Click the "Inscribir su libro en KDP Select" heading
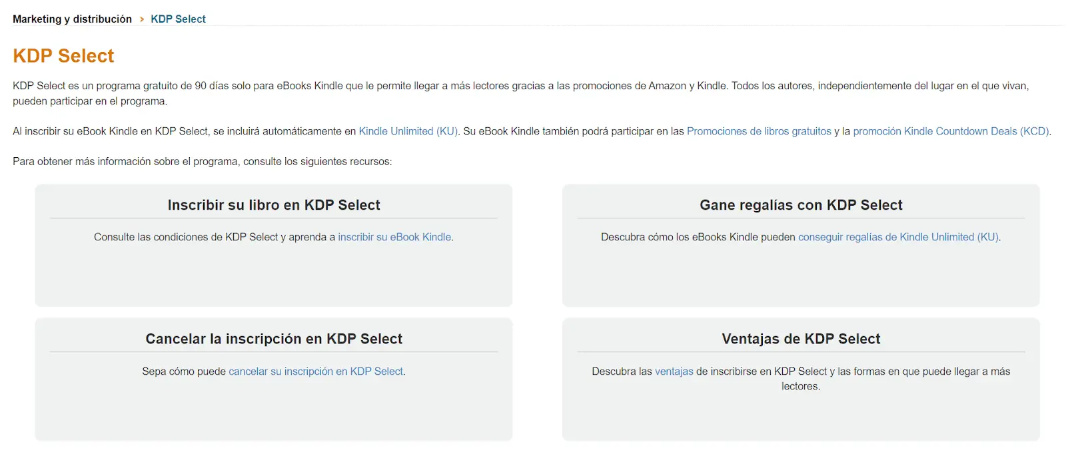The height and width of the screenshot is (466, 1066). click(273, 204)
